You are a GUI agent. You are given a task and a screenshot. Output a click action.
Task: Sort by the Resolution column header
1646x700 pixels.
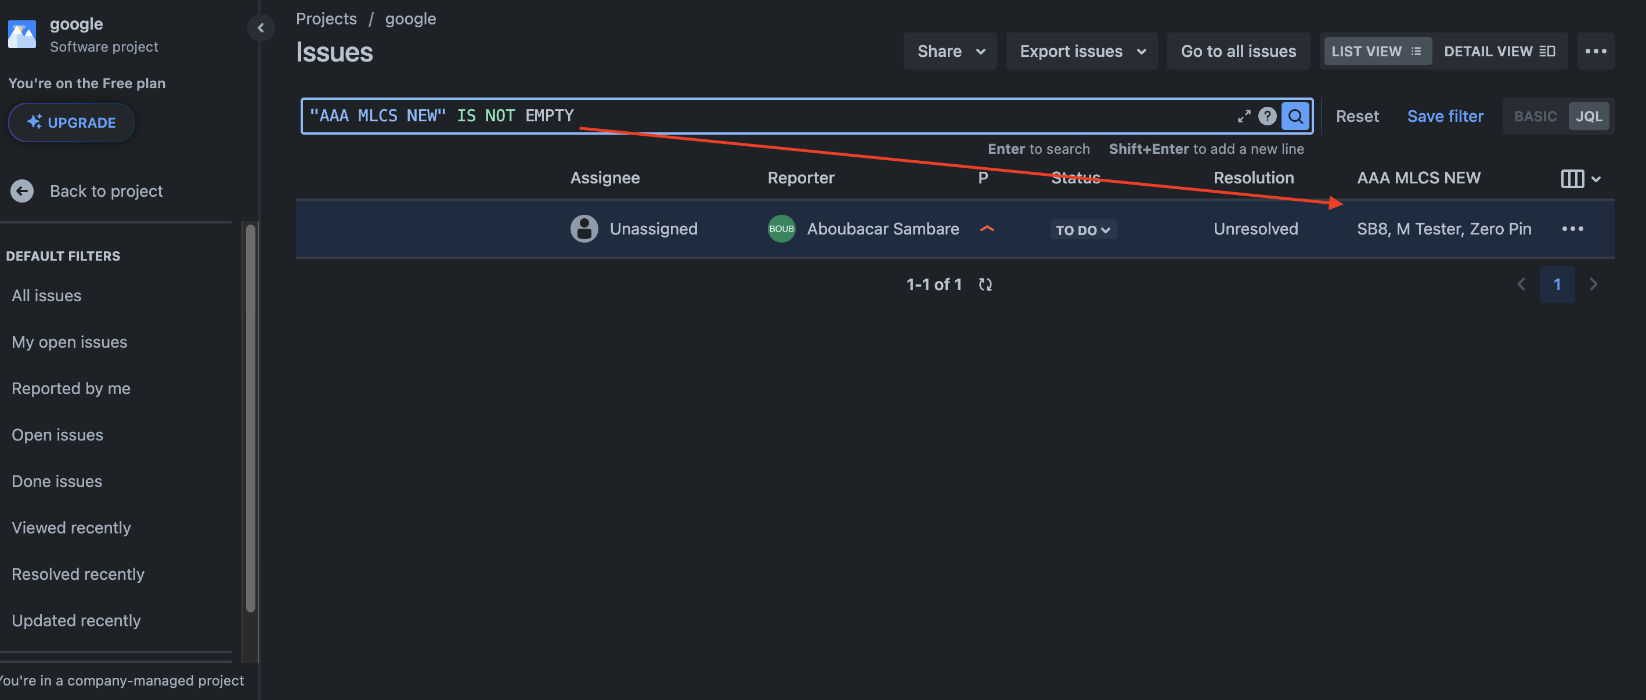pos(1253,178)
